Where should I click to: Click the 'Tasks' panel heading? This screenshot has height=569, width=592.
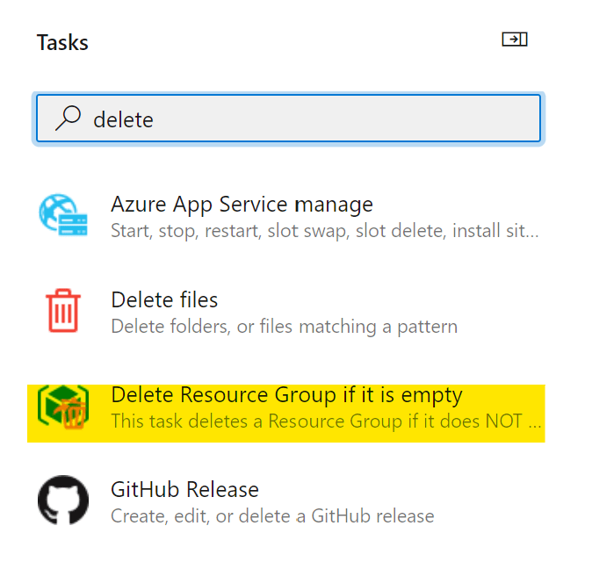(x=62, y=42)
